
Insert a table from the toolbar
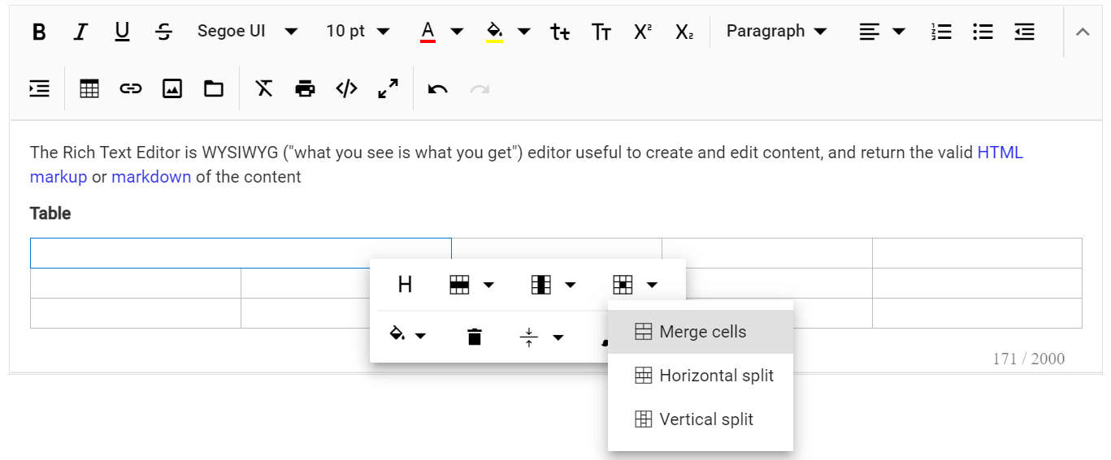click(x=89, y=88)
